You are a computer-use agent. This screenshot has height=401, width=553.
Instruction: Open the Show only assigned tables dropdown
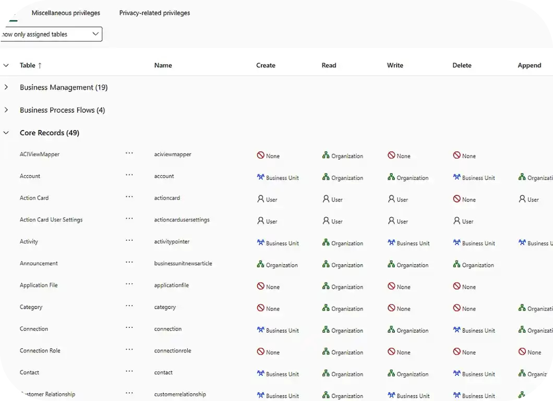click(51, 34)
